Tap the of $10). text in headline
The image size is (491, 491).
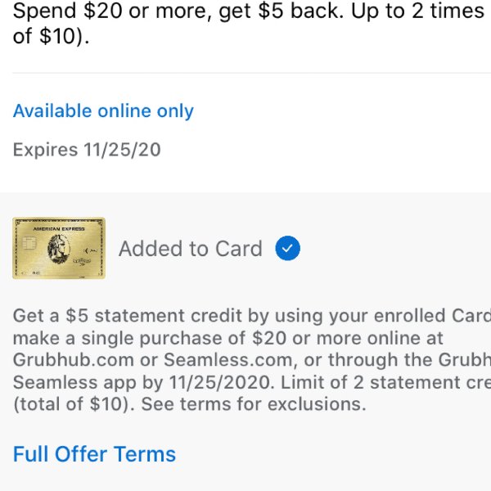point(51,36)
